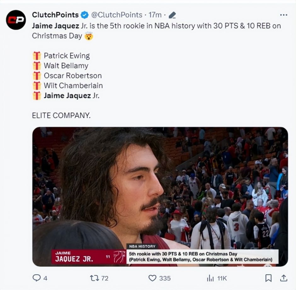Bookmark this post

(268, 278)
